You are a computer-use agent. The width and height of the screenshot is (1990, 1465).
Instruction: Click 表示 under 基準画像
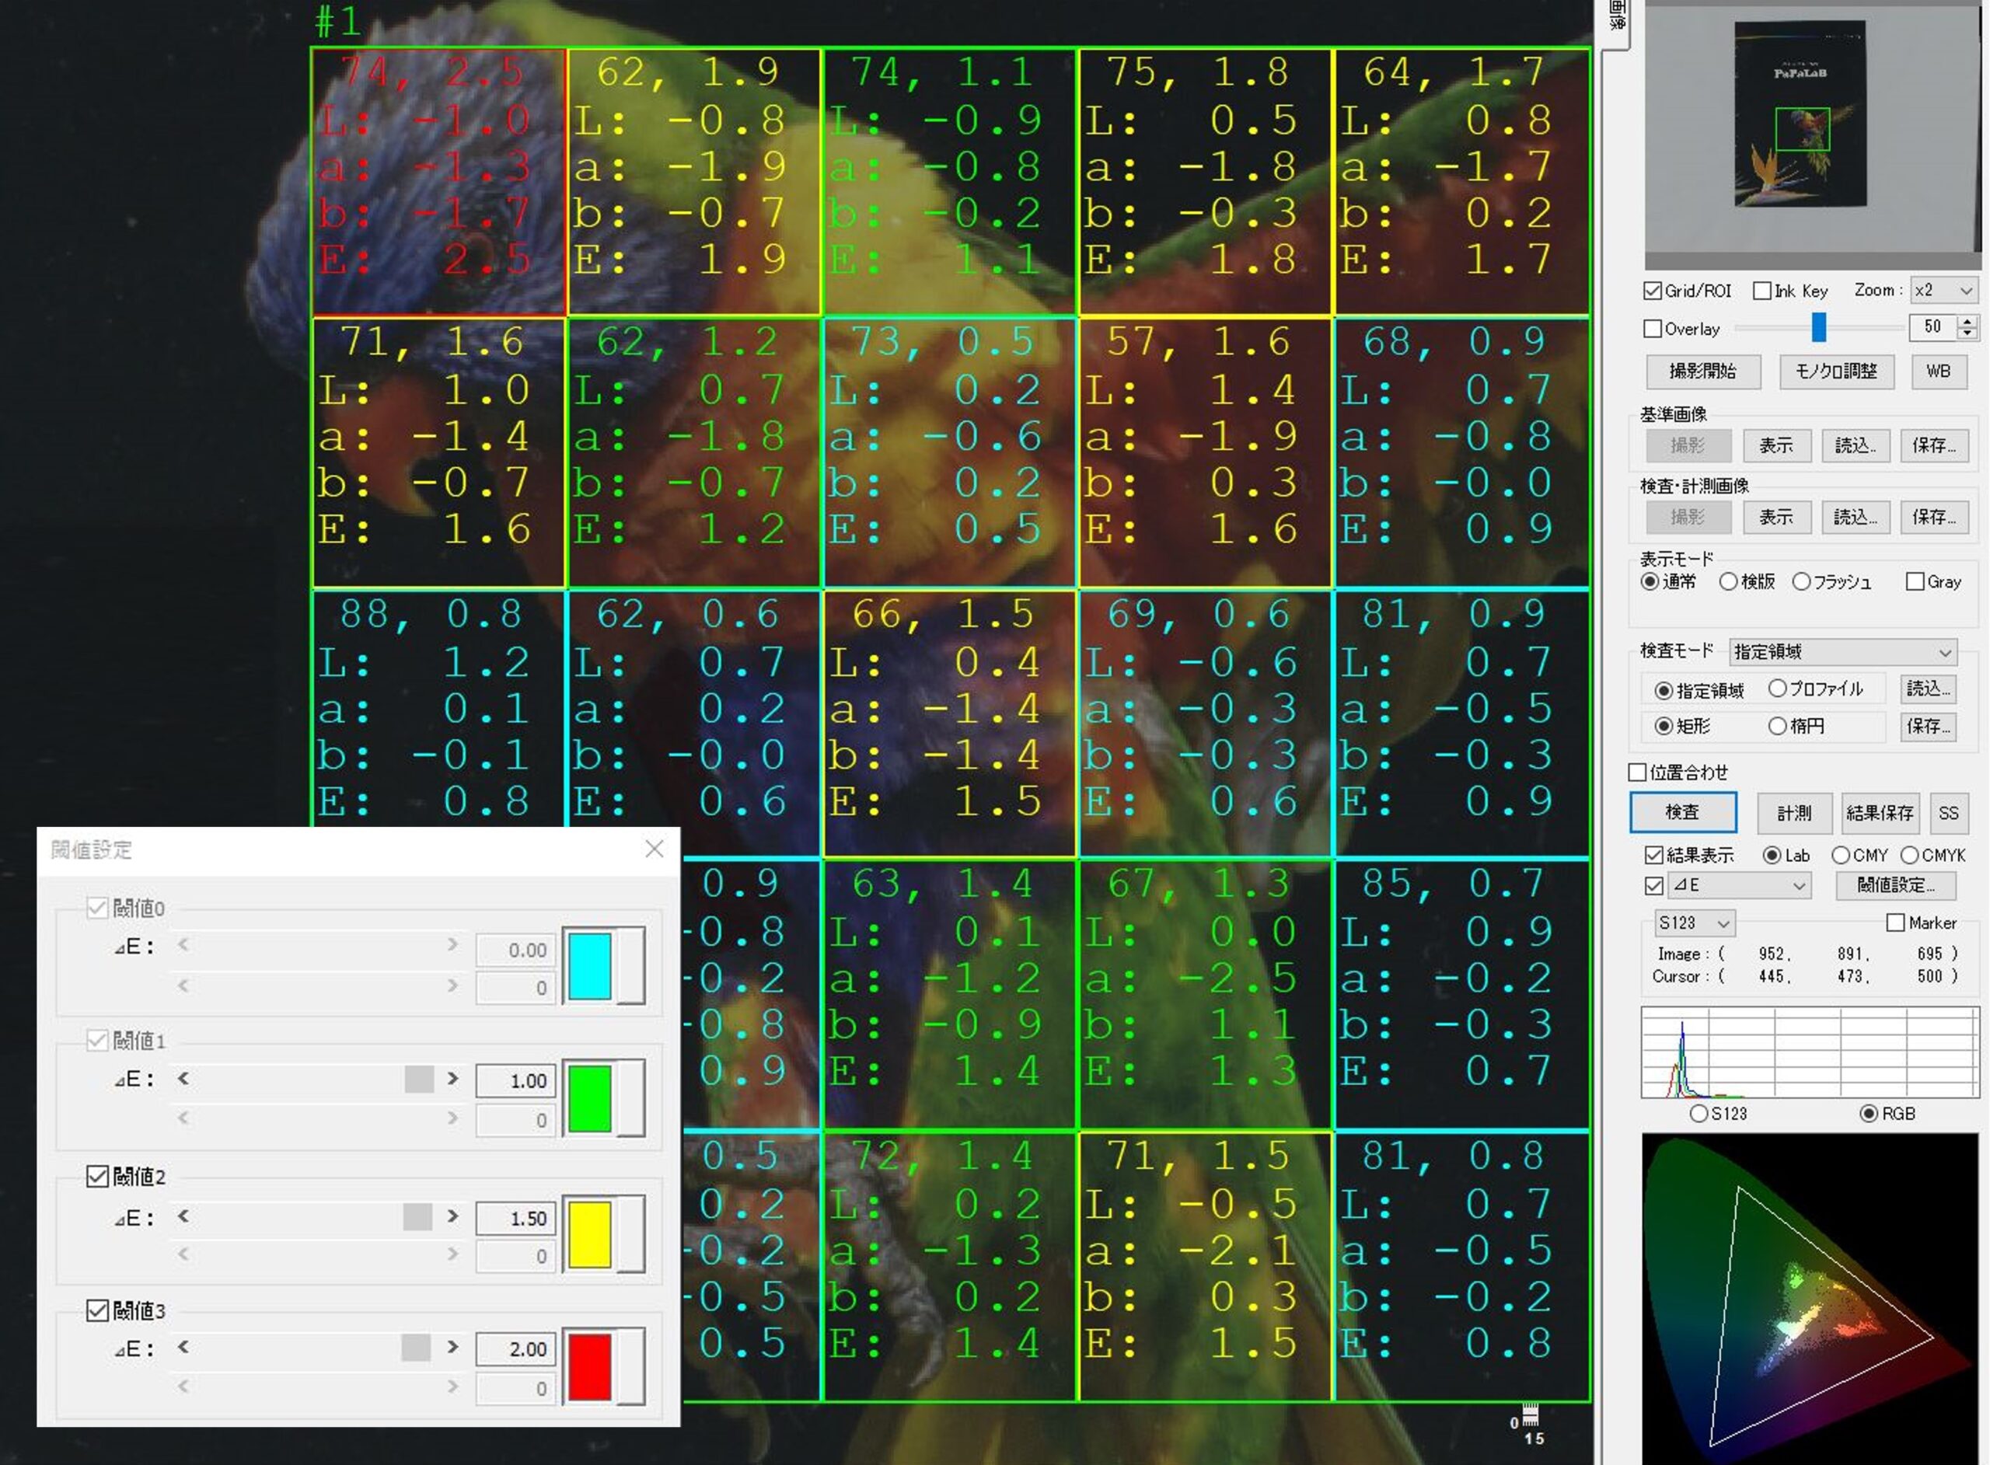tap(1776, 445)
